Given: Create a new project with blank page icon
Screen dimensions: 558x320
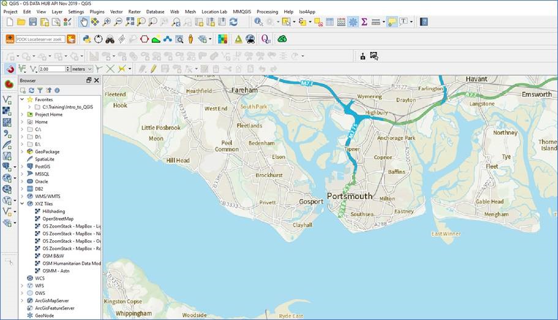Looking at the screenshot, I should 10,22.
